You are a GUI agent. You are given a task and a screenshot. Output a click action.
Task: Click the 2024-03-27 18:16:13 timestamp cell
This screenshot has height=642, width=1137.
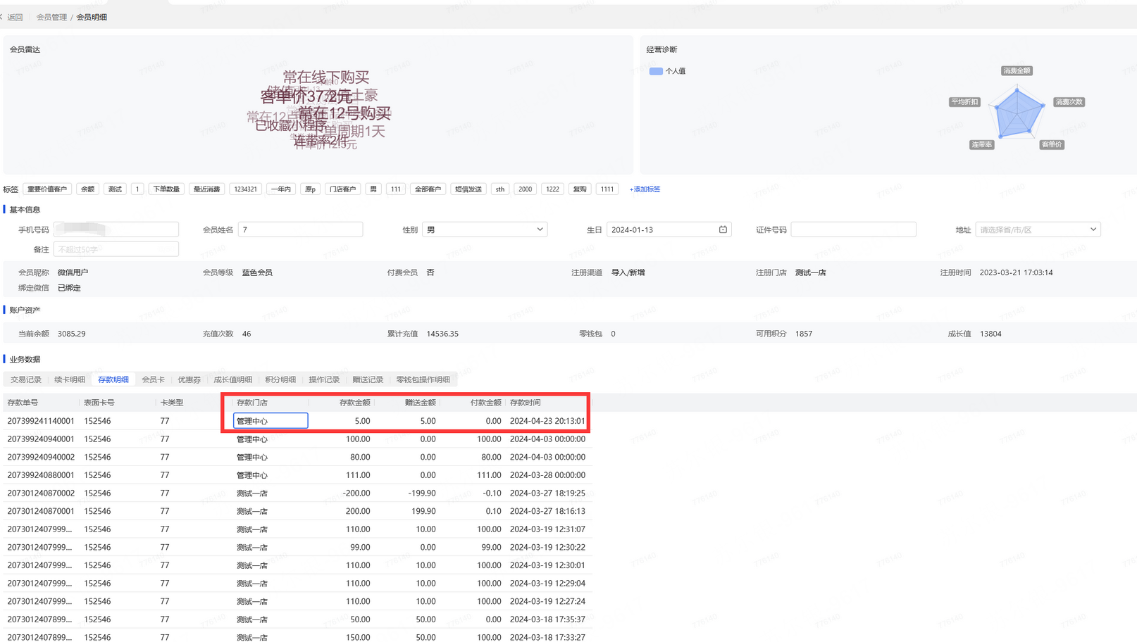click(547, 512)
